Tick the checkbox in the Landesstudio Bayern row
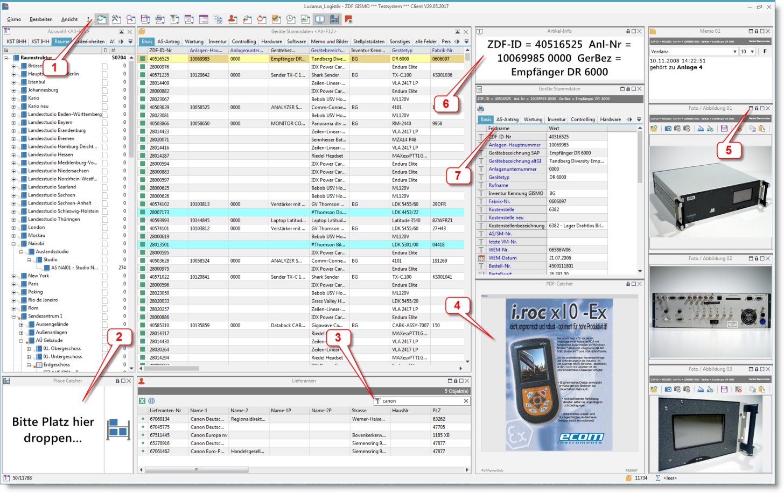The width and height of the screenshot is (784, 493). 105,123
